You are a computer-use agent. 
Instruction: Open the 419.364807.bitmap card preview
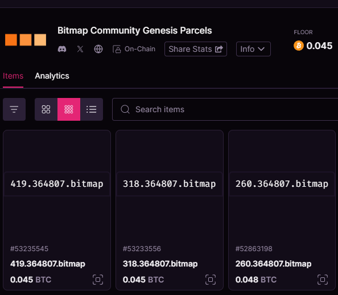(x=57, y=184)
